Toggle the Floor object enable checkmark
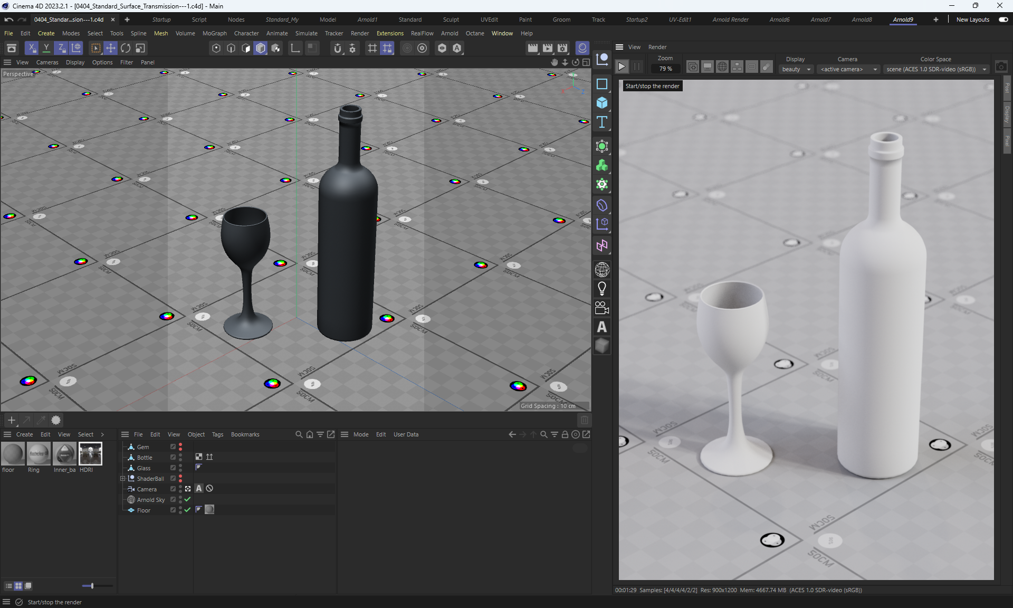Screen dimensions: 1013x608 click(187, 510)
